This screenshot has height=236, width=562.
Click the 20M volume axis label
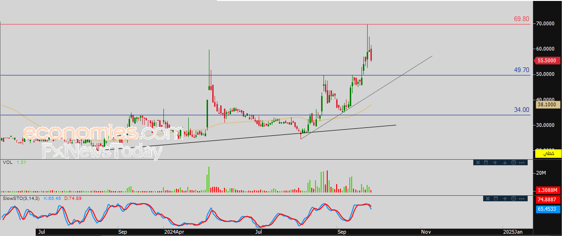pos(541,173)
